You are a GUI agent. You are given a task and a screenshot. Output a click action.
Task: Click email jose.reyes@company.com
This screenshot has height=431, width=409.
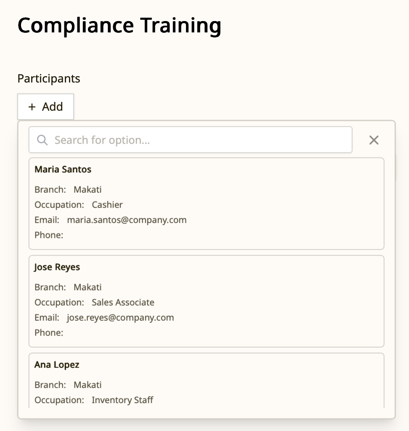coord(120,317)
